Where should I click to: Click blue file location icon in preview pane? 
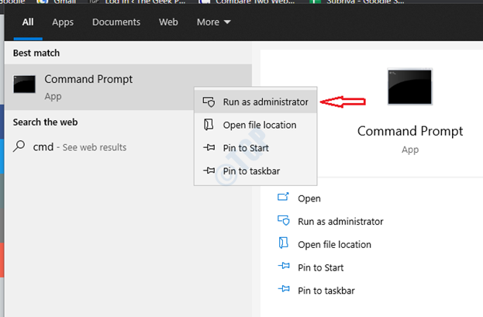click(283, 243)
